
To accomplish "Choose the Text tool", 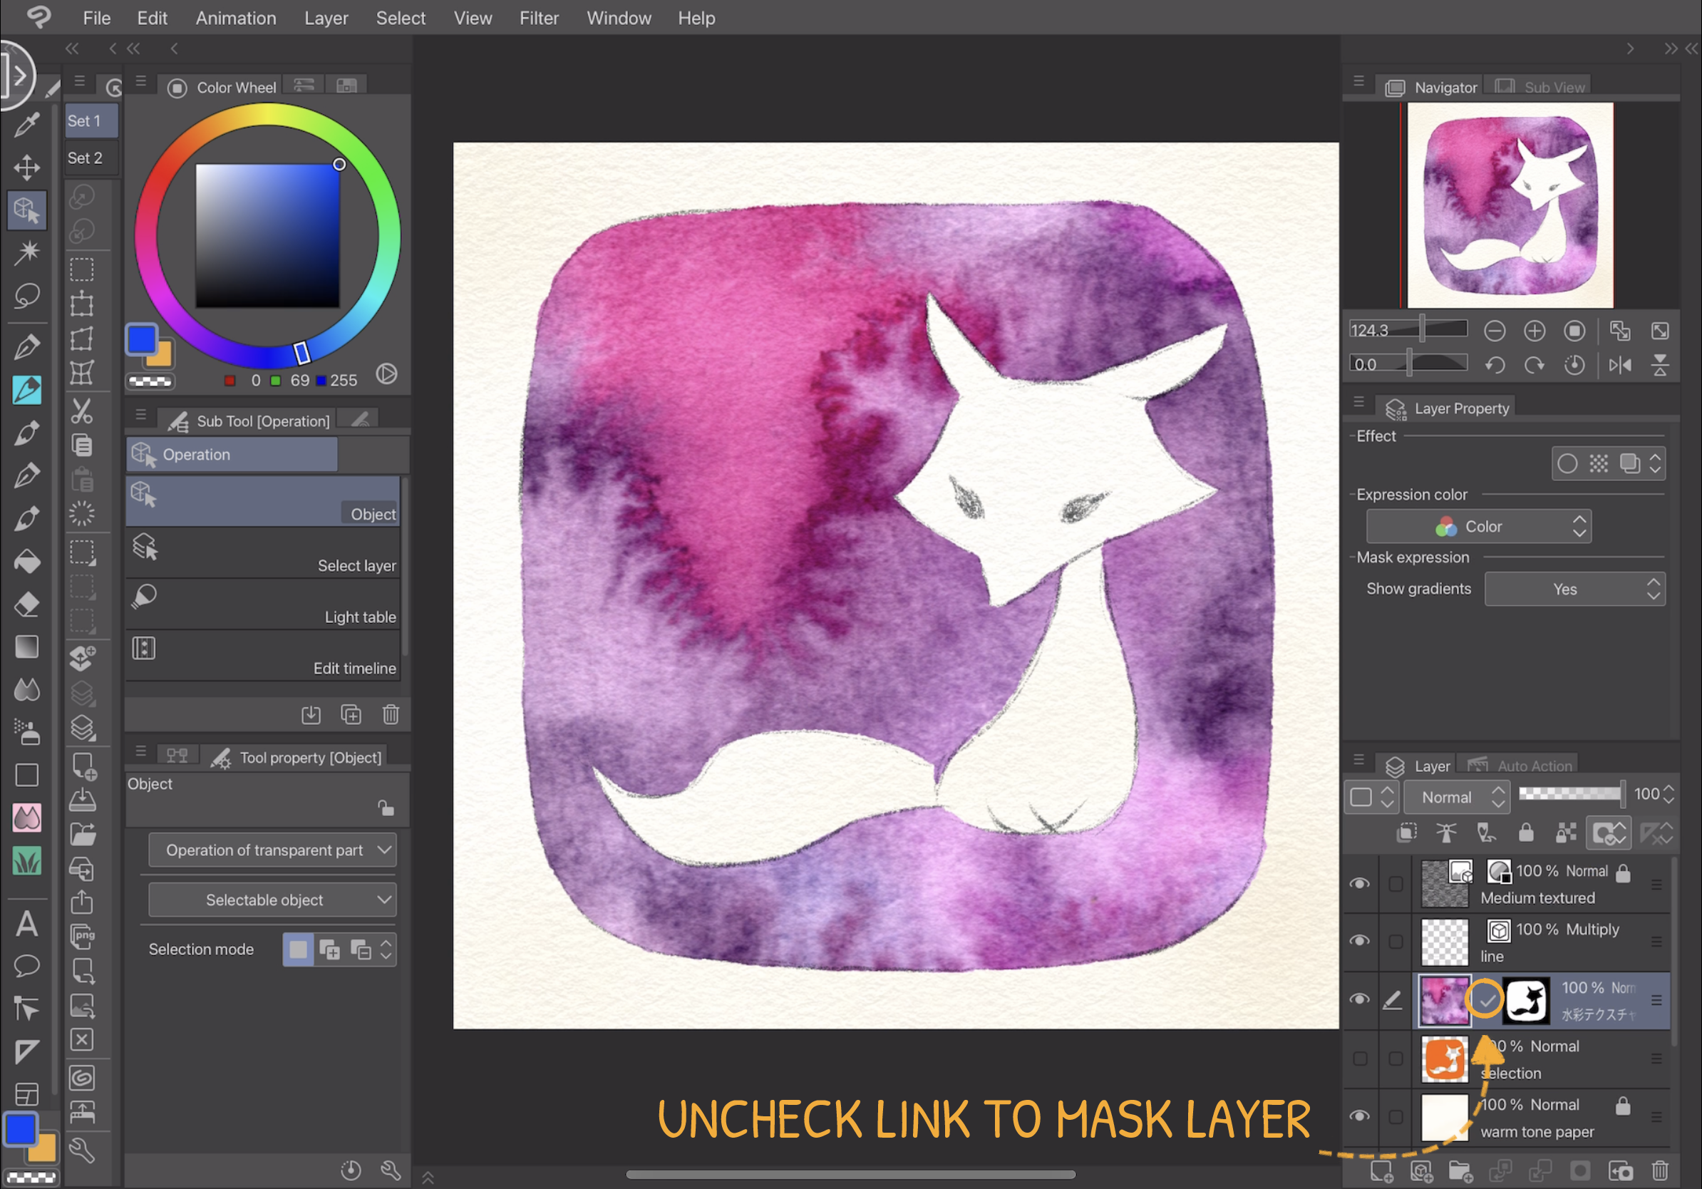I will 27,925.
